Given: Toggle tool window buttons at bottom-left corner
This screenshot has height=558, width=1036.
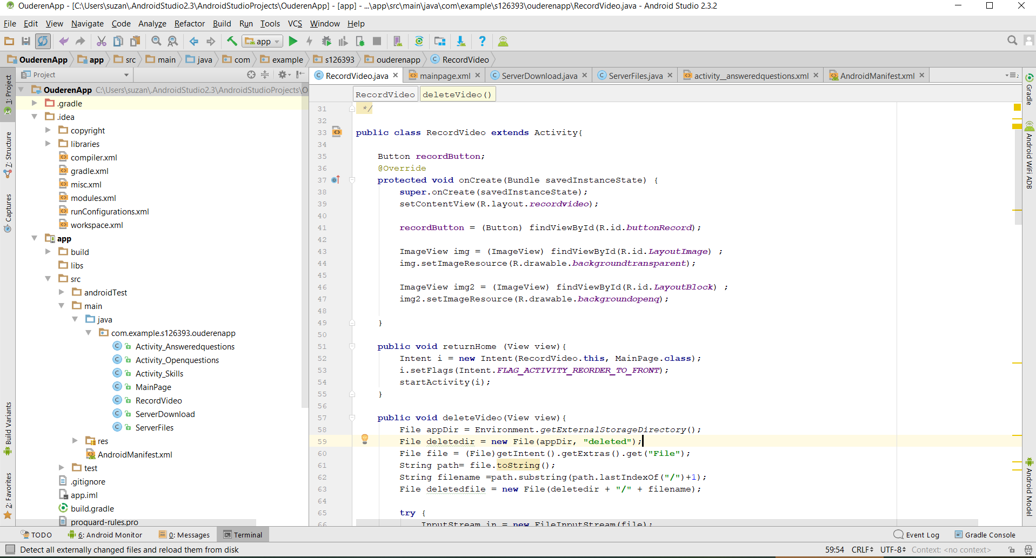Looking at the screenshot, I should [10, 549].
